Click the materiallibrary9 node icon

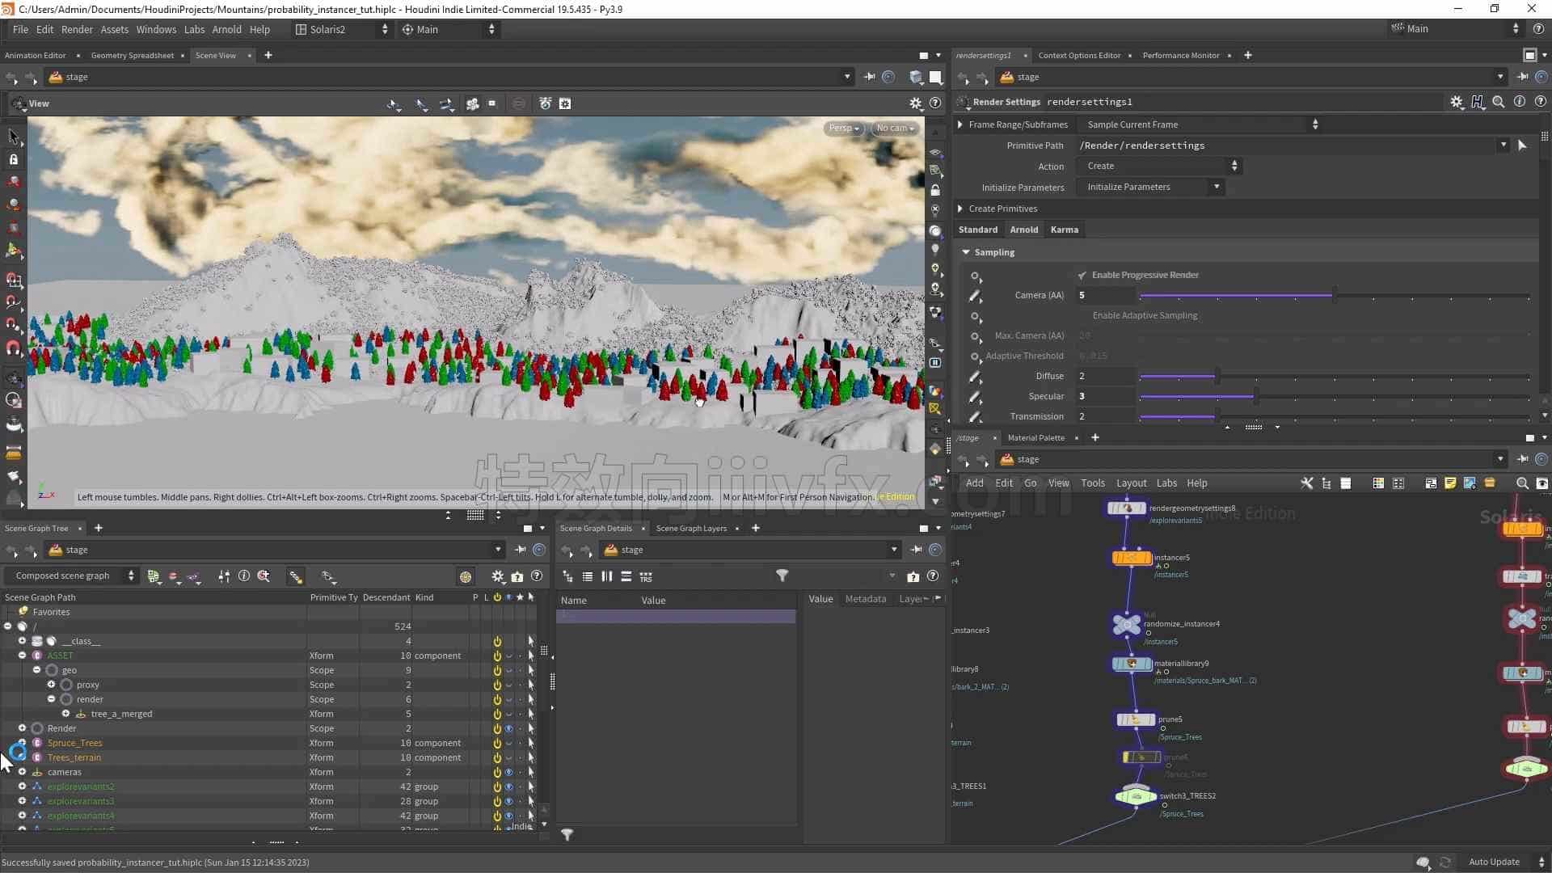click(1132, 664)
